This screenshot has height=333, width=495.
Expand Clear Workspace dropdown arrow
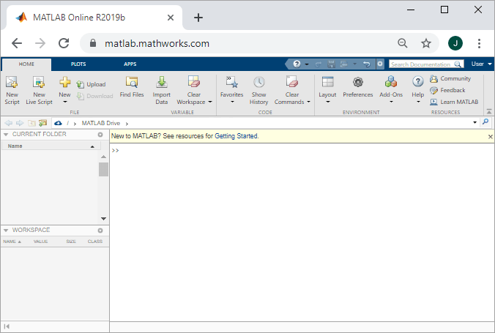point(210,102)
